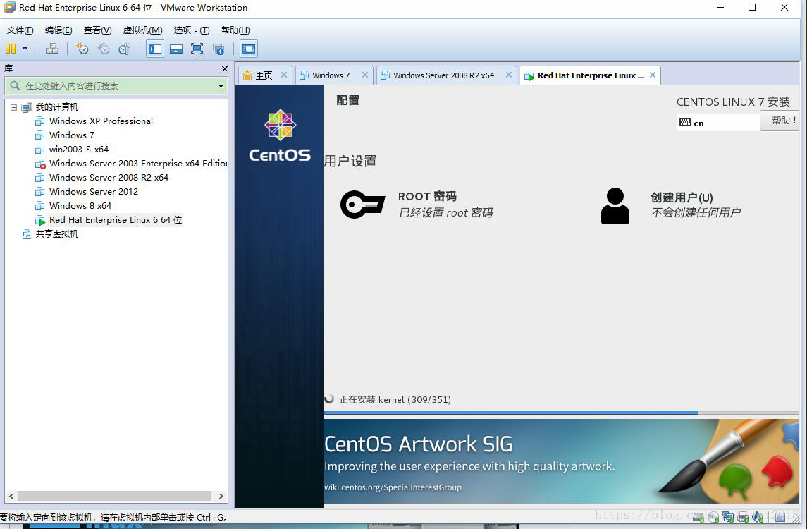Open the ROOT 密码 key icon

[x=363, y=205]
